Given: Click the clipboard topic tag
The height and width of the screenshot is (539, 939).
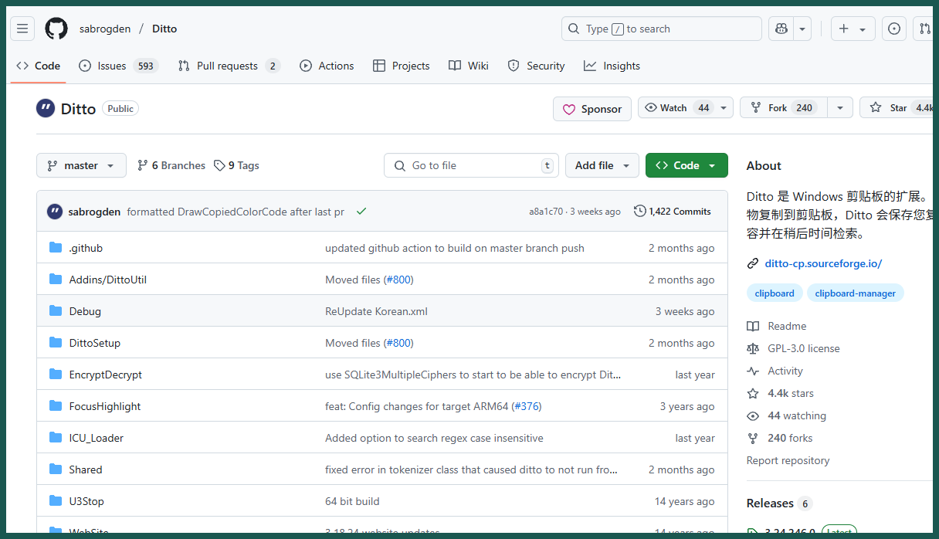Looking at the screenshot, I should point(775,293).
